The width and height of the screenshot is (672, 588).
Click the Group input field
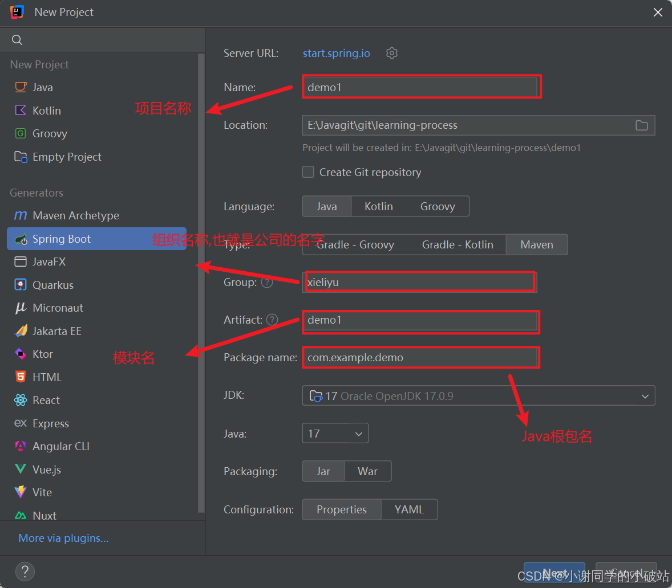(419, 283)
